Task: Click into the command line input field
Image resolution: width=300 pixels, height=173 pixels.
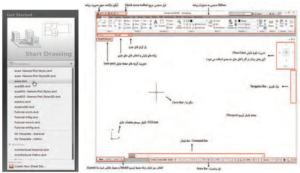Action: click(x=199, y=156)
